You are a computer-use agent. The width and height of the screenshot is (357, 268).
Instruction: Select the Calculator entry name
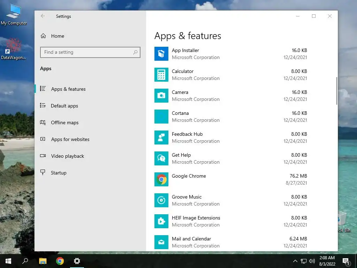click(x=183, y=71)
